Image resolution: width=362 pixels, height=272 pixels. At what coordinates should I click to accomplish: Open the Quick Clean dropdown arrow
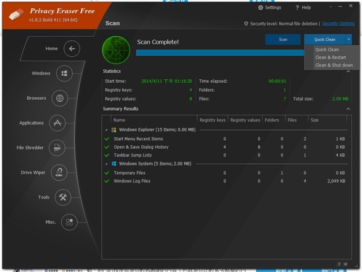349,39
